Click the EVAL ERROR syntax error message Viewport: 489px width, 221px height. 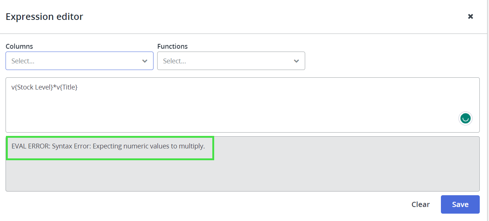pos(108,146)
